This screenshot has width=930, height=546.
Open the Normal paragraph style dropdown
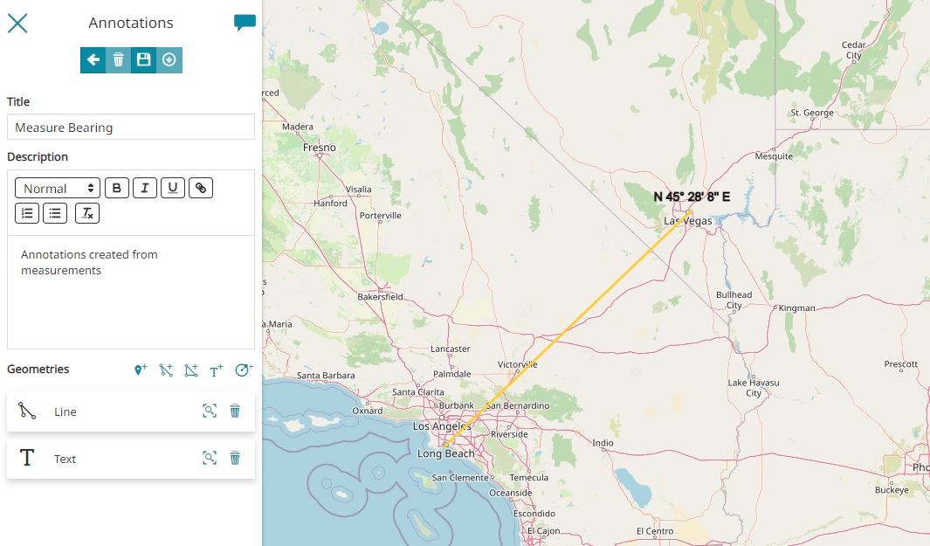pyautogui.click(x=58, y=188)
